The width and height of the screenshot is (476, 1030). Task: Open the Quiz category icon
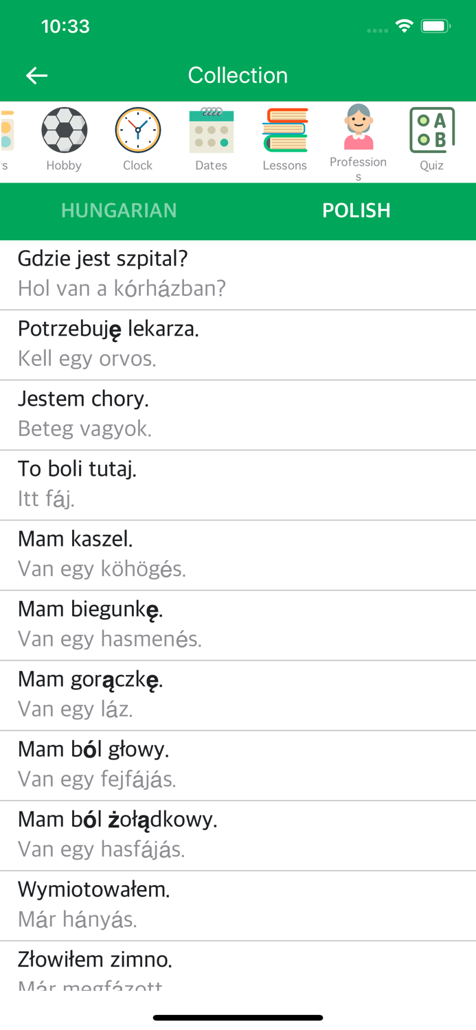click(432, 129)
